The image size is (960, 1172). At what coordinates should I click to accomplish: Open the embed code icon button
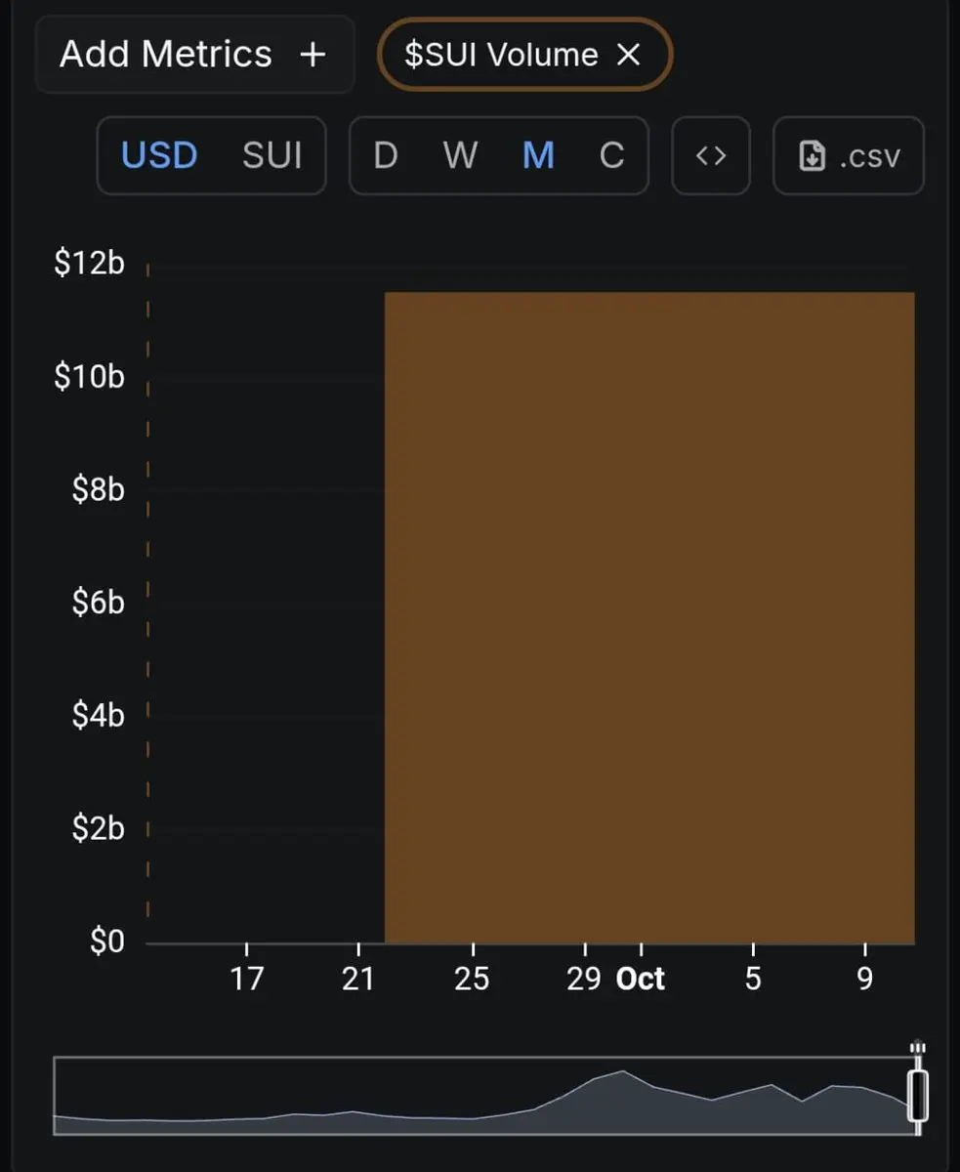[x=711, y=155]
